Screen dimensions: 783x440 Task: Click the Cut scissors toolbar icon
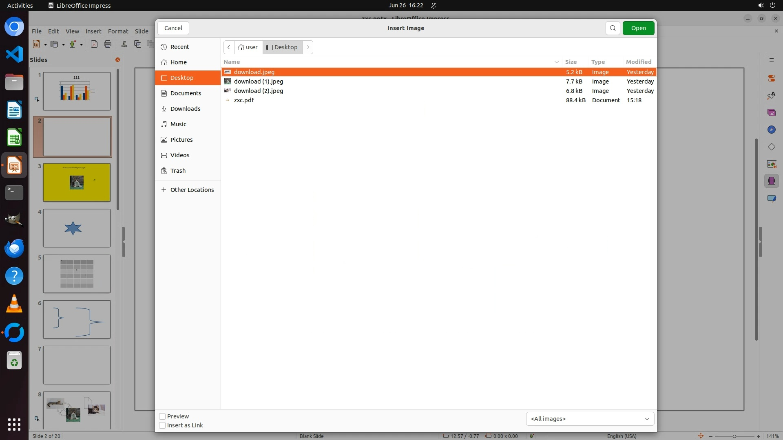click(x=124, y=44)
